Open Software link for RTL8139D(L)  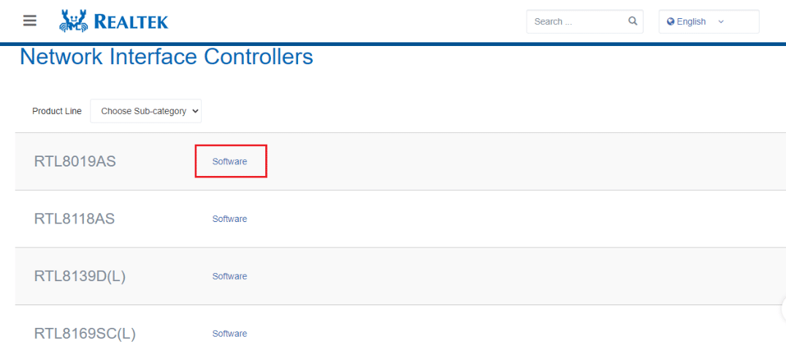(x=229, y=276)
